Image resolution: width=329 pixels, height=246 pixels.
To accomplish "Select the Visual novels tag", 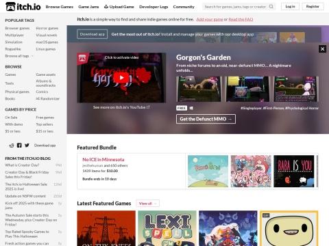I will point(47,36).
